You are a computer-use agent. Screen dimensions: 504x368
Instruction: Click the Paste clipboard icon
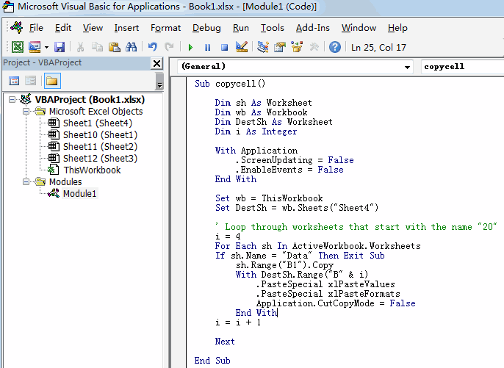pyautogui.click(x=114, y=47)
